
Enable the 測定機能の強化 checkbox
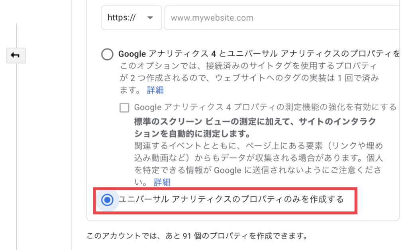pyautogui.click(x=124, y=107)
